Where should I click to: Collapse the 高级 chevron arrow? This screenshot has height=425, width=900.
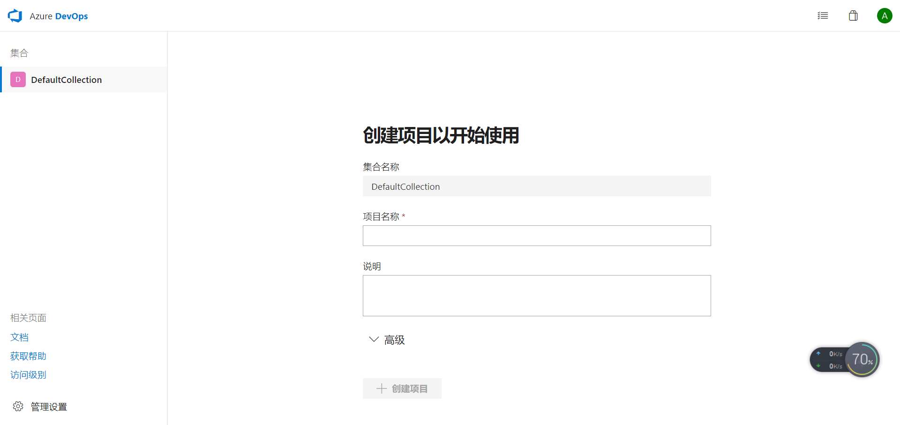(373, 339)
